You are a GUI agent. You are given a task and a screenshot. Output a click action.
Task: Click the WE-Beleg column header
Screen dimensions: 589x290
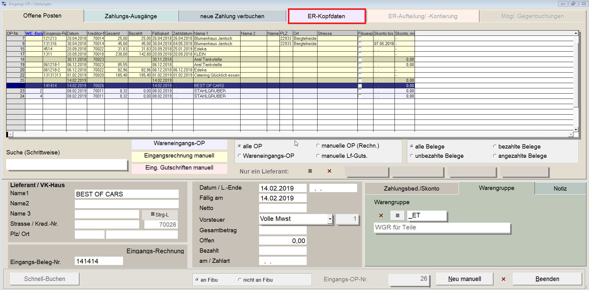tap(34, 33)
